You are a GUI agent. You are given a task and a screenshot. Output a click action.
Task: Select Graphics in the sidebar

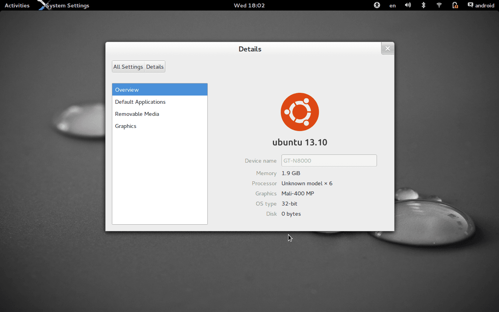tap(160, 126)
